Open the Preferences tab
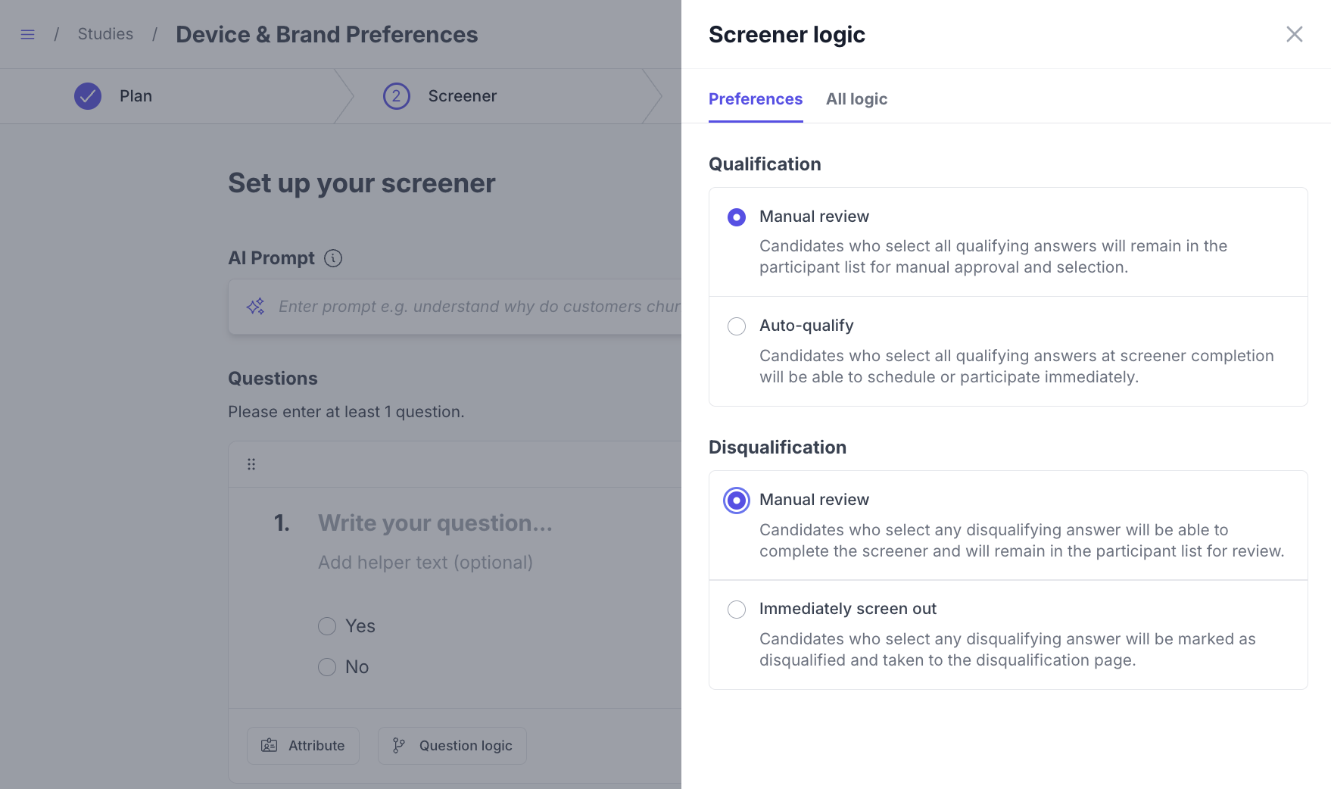The width and height of the screenshot is (1331, 789). tap(755, 99)
